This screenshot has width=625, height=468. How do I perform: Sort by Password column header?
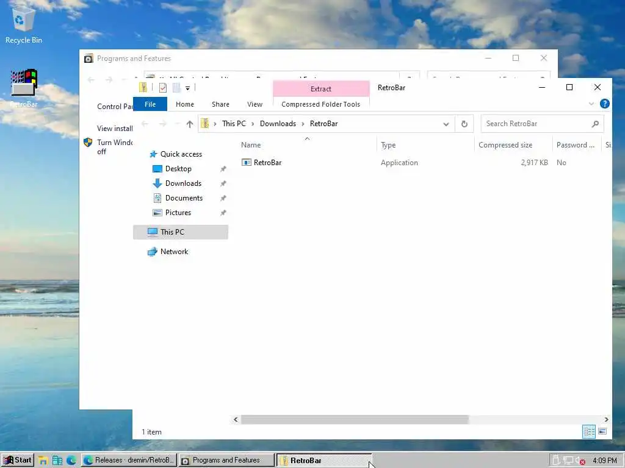[x=577, y=145]
